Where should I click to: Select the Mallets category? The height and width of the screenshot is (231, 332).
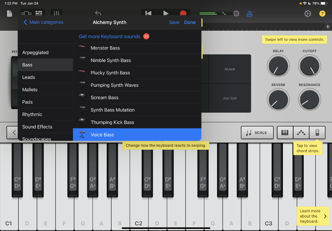(45, 90)
